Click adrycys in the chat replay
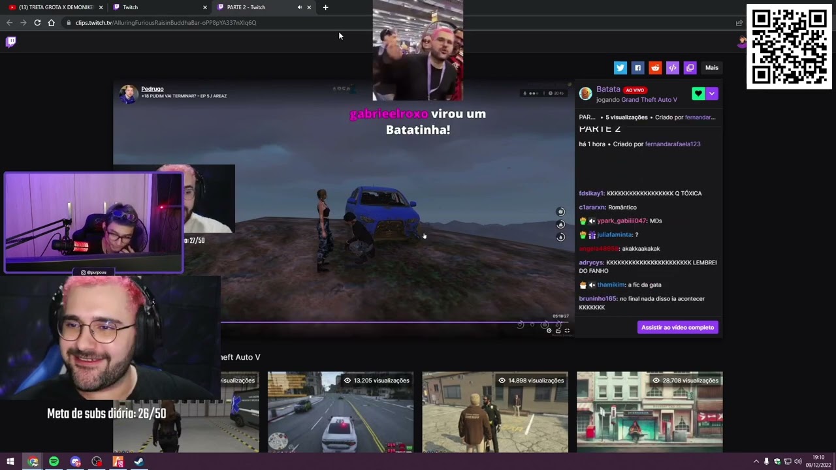The width and height of the screenshot is (836, 470). (x=591, y=262)
